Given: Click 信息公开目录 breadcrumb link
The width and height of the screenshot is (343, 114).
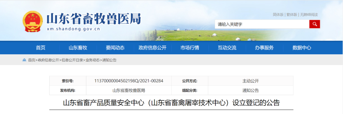Looking at the screenshot, I should 72,60.
